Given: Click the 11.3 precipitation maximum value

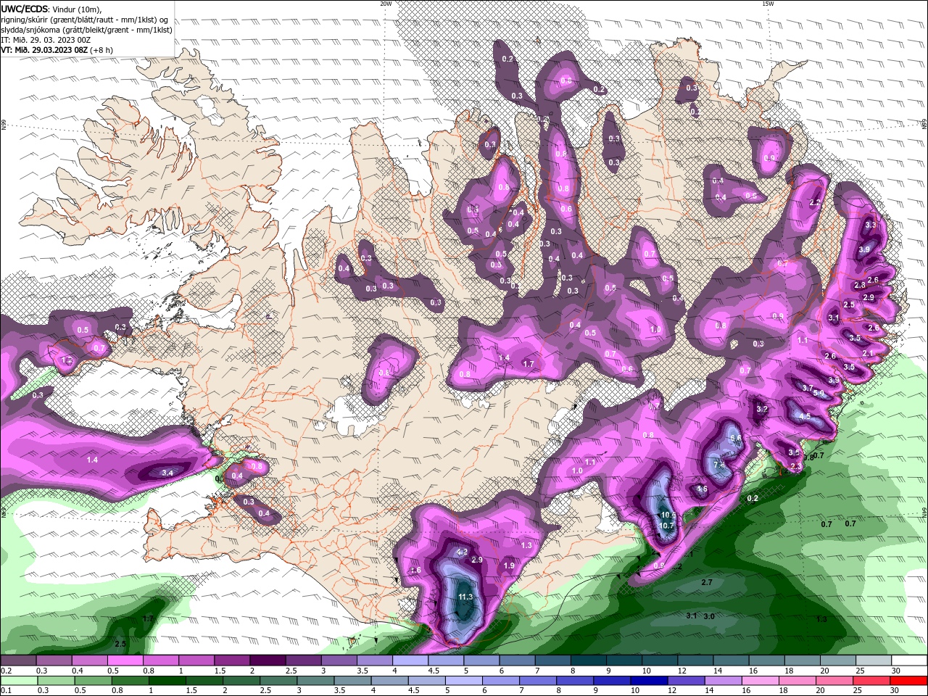Looking at the screenshot, I should pos(465,597).
